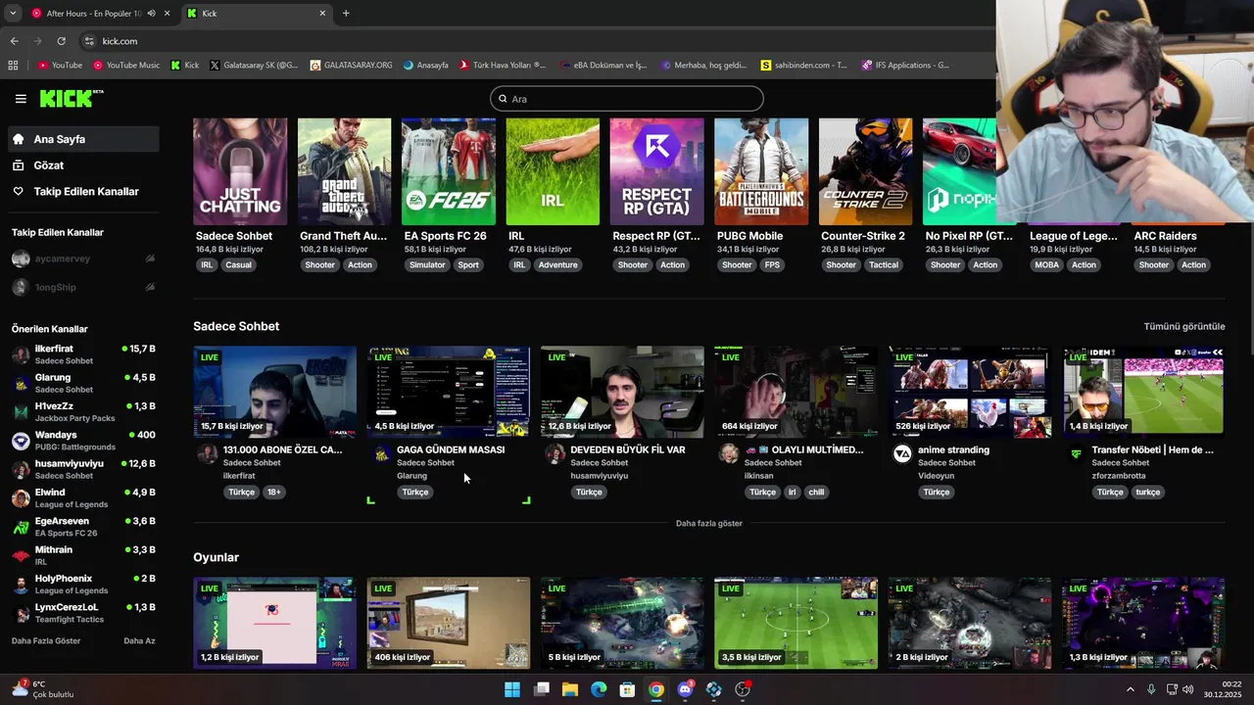Open H1vezZz in Önerilen Kanallar
The image size is (1254, 705).
coord(83,411)
